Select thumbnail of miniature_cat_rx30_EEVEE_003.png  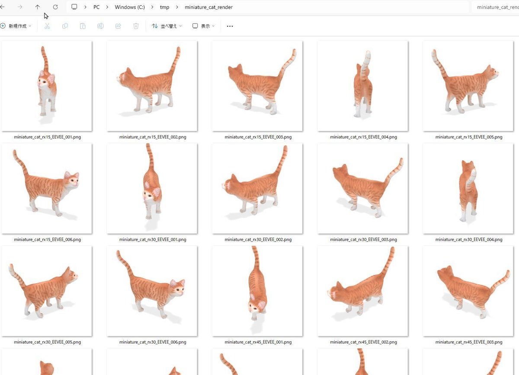point(362,189)
